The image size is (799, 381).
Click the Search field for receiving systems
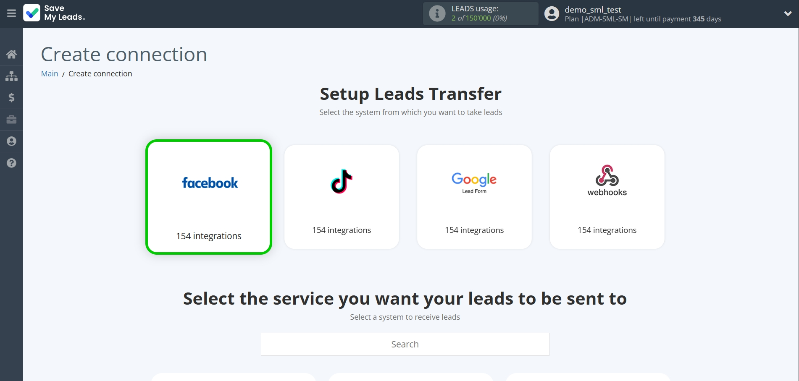(405, 344)
